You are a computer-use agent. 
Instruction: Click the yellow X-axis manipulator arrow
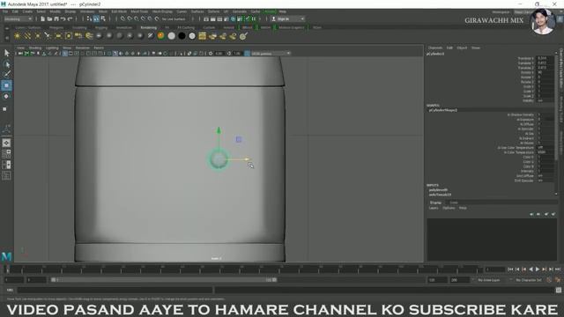pos(248,158)
